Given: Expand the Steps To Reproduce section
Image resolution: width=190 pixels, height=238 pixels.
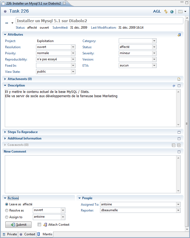Looking at the screenshot, I should point(5,132).
